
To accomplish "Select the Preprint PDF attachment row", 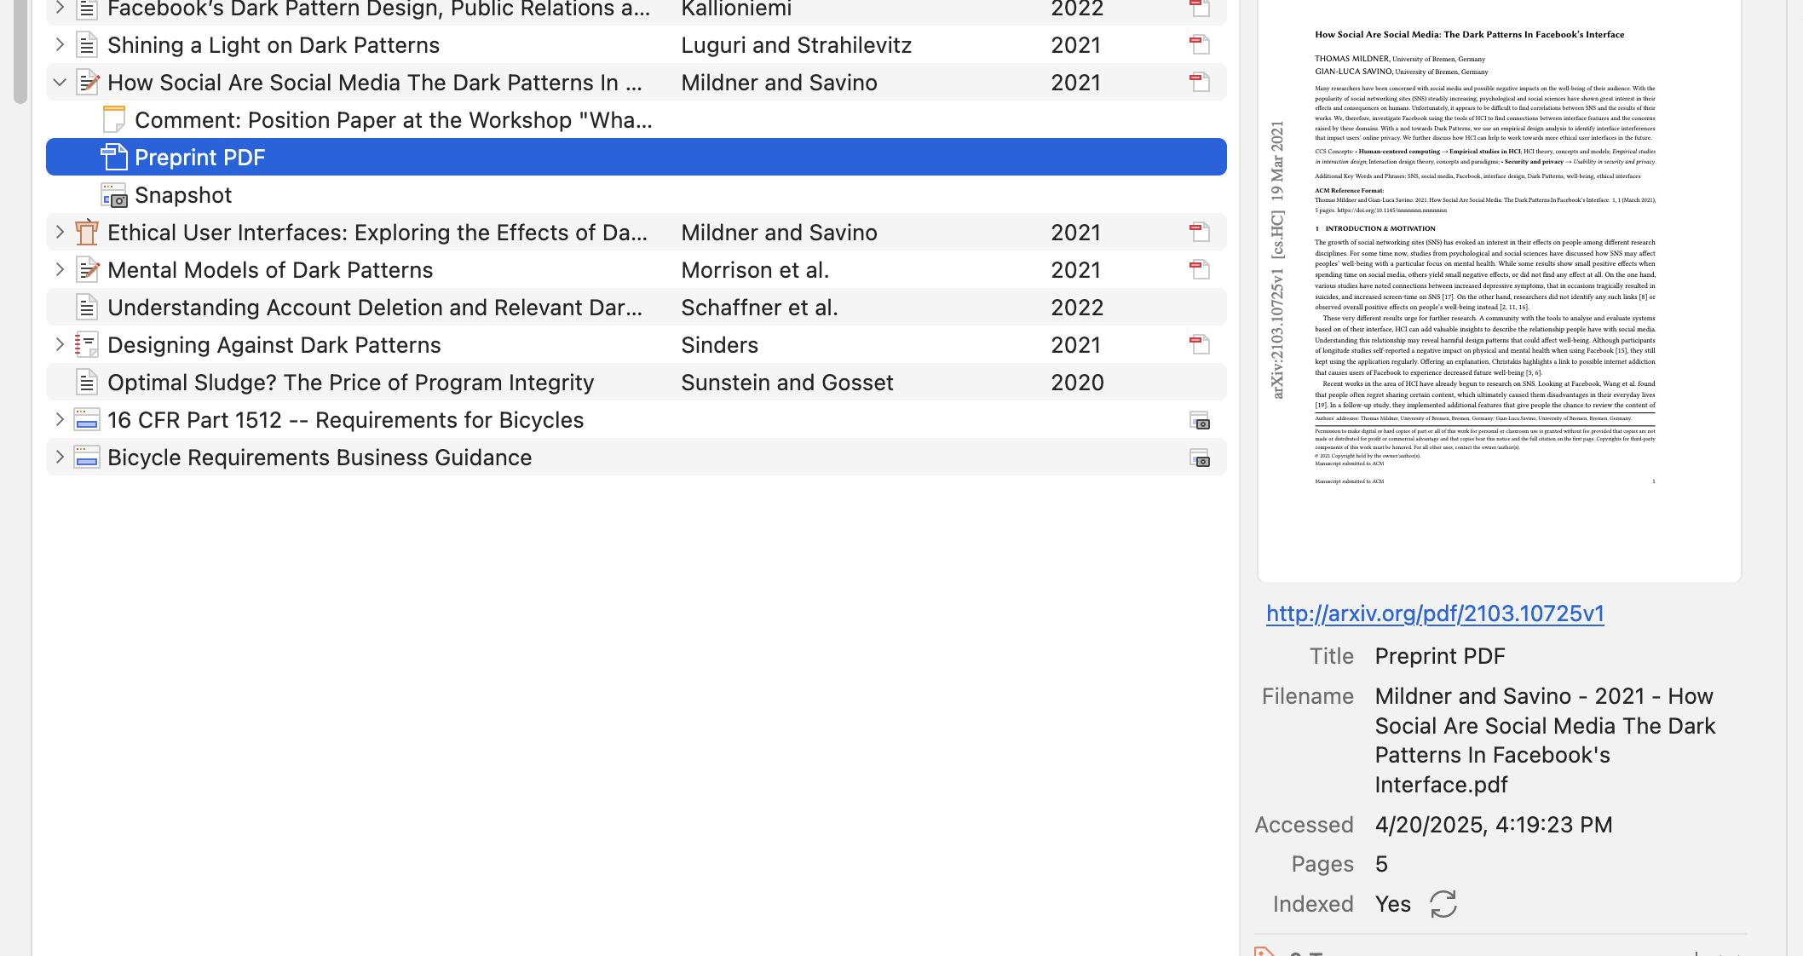I will pyautogui.click(x=199, y=158).
